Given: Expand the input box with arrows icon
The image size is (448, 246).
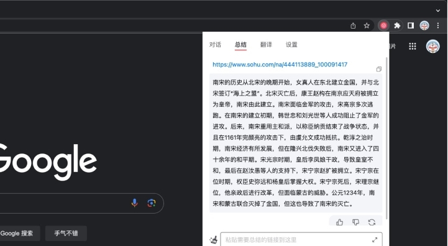Looking at the screenshot, I should pos(375,240).
